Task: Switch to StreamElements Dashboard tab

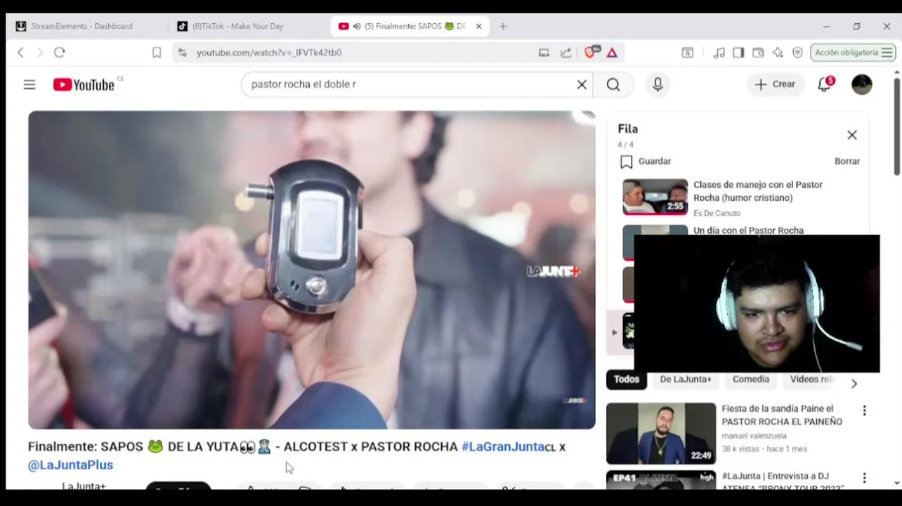Action: coord(81,27)
